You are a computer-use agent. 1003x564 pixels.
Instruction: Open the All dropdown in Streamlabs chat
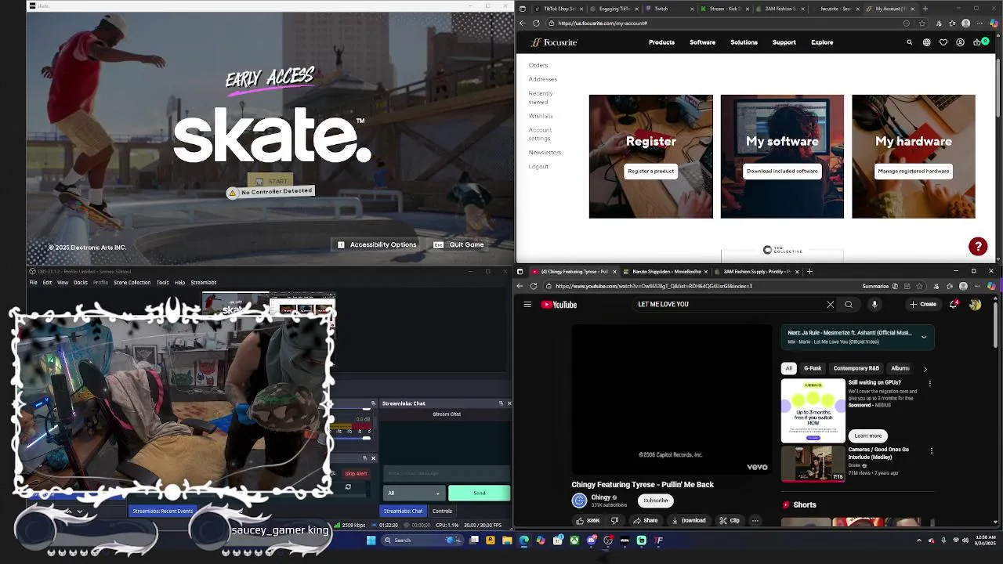[x=415, y=493]
